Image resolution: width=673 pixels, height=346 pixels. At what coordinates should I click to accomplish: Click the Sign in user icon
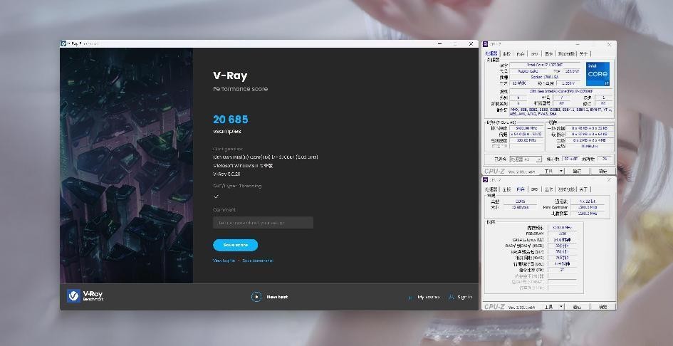point(451,297)
